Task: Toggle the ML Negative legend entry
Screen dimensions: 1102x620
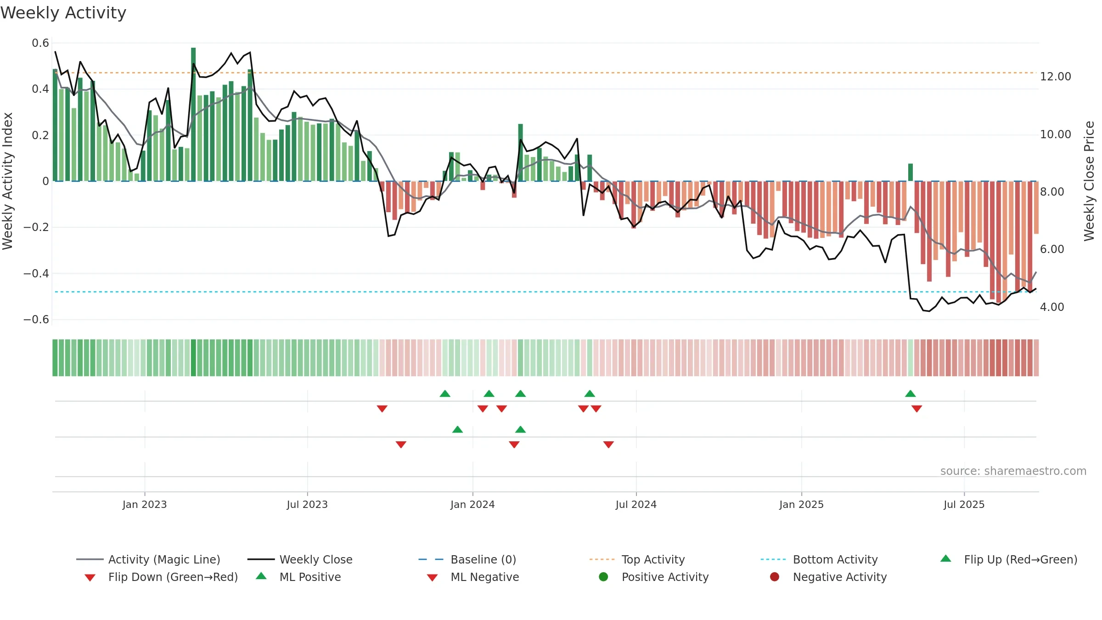Action: pyautogui.click(x=473, y=577)
